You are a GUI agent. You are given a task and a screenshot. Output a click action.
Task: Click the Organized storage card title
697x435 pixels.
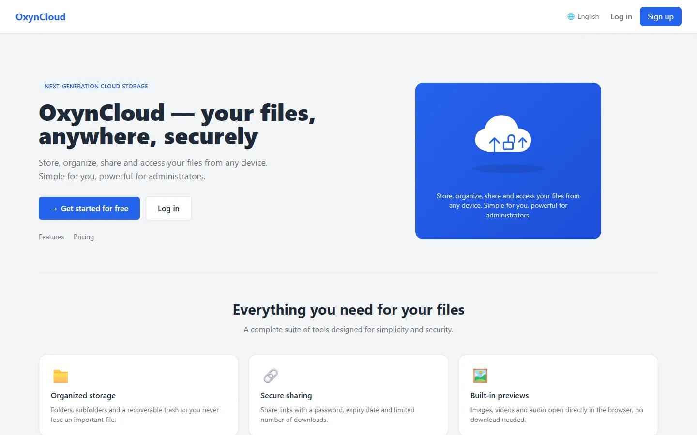[83, 395]
